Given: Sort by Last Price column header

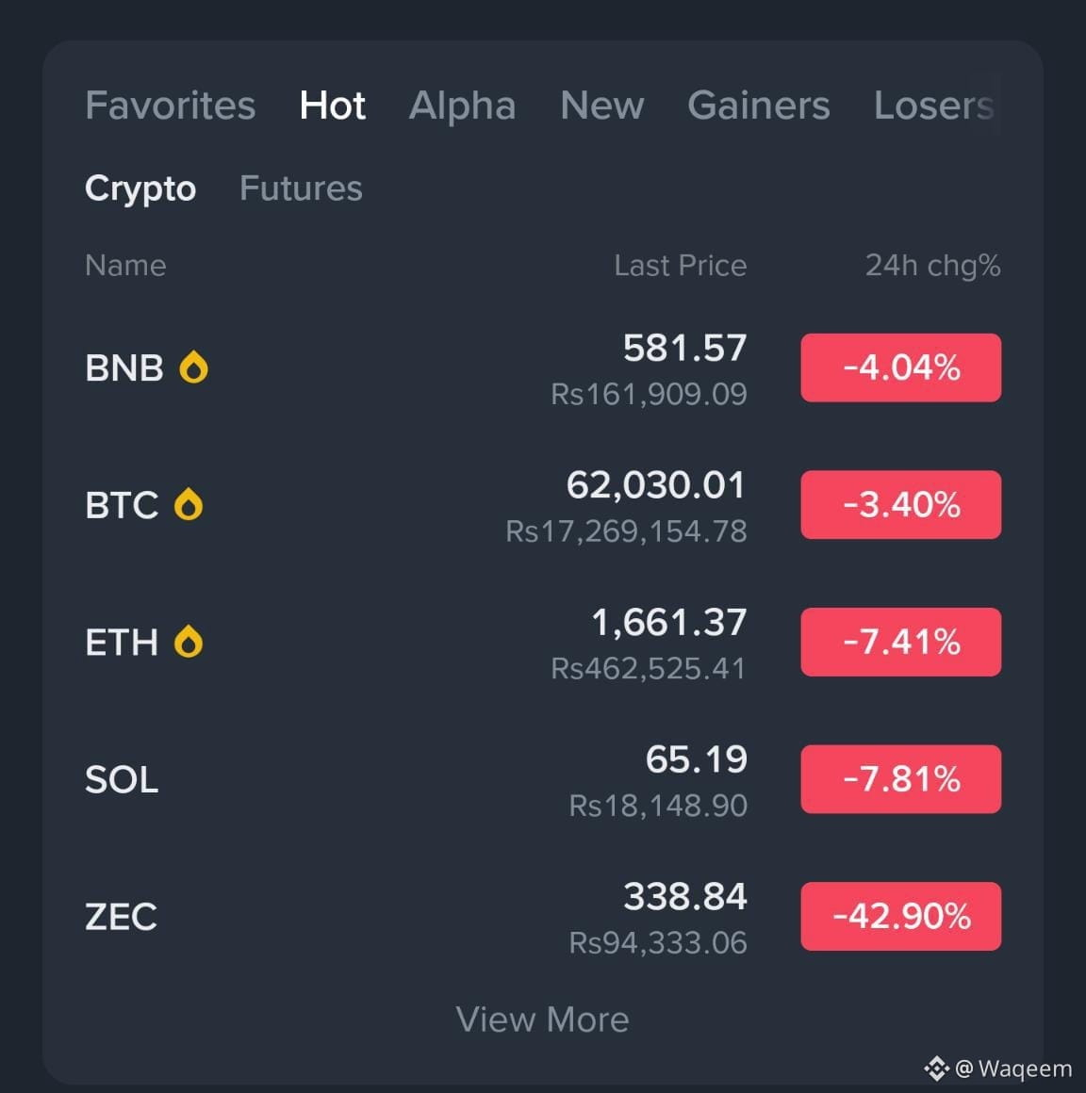Looking at the screenshot, I should click(680, 266).
